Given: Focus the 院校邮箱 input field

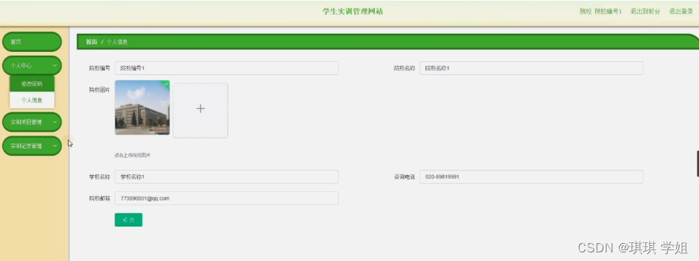Looking at the screenshot, I should [227, 198].
